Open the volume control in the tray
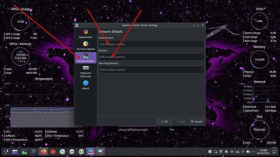 (226, 152)
